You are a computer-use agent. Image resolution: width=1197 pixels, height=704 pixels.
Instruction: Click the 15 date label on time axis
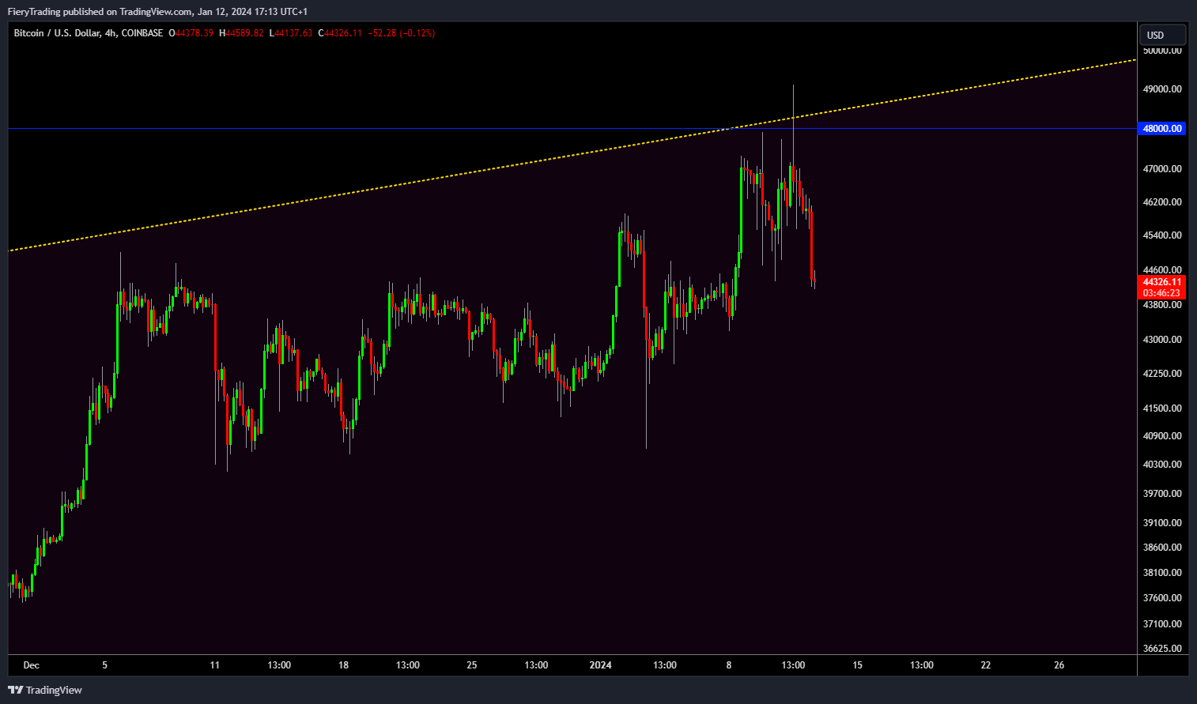[858, 665]
